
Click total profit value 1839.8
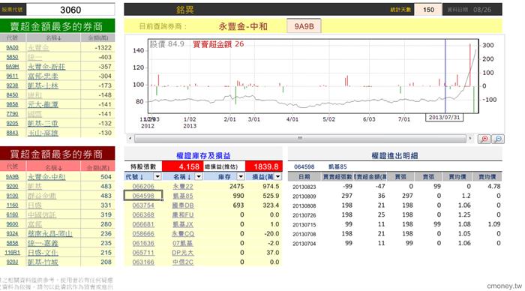[x=264, y=166]
